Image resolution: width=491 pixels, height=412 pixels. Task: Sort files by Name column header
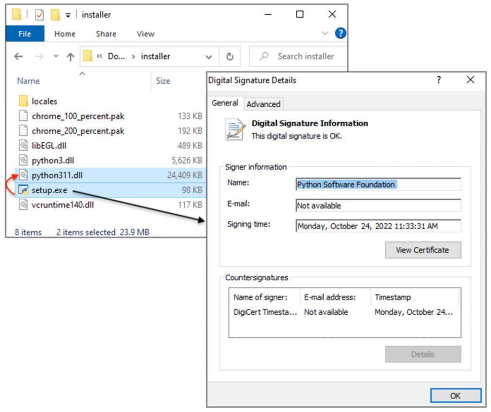point(28,81)
